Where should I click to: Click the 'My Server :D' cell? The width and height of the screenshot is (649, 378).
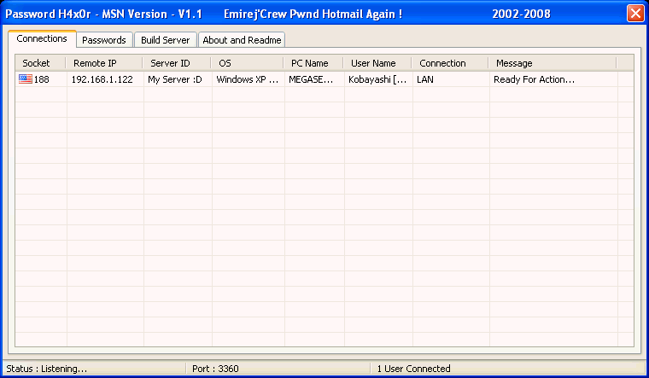[x=176, y=79]
